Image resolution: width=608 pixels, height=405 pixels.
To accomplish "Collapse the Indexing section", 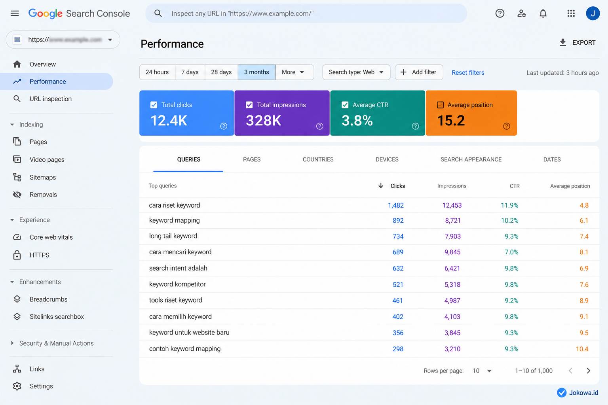I will (x=12, y=125).
